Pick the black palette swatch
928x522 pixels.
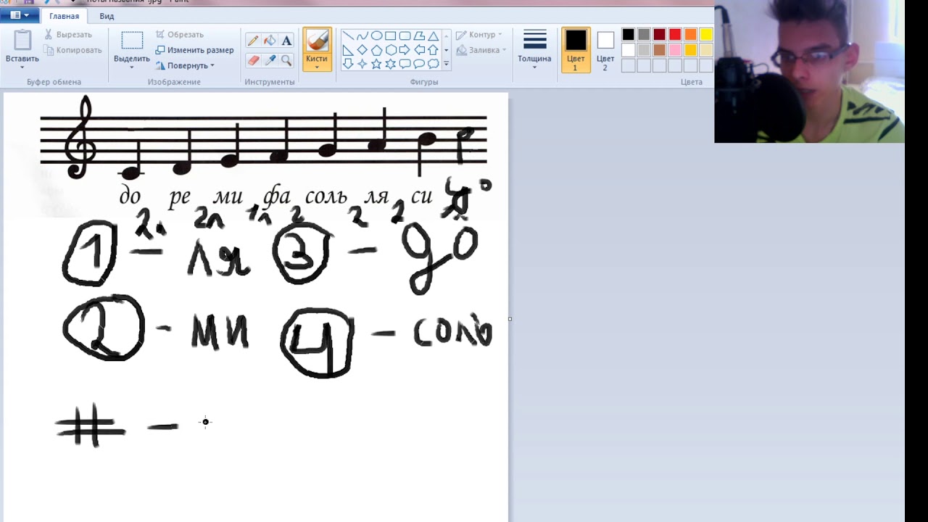[628, 35]
